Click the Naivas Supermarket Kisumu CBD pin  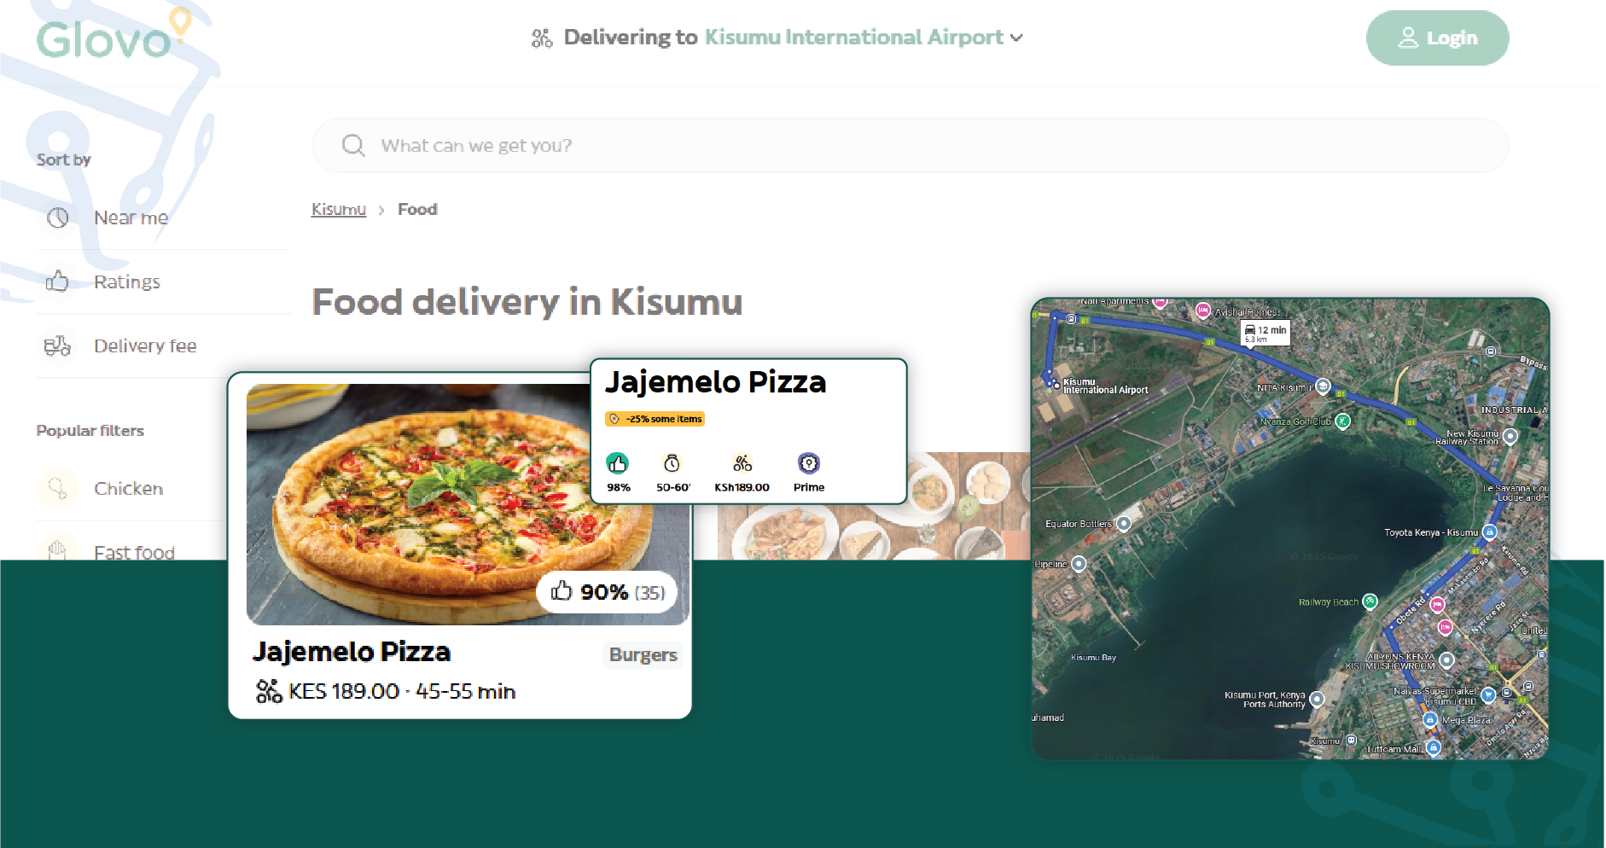tap(1489, 694)
